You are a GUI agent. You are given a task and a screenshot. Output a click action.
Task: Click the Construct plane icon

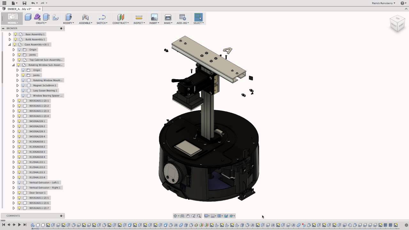pos(120,17)
